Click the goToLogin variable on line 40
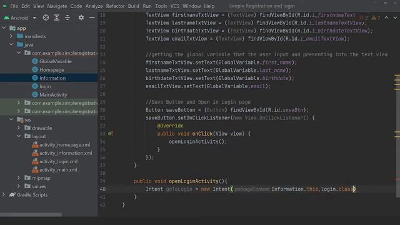 (179, 189)
